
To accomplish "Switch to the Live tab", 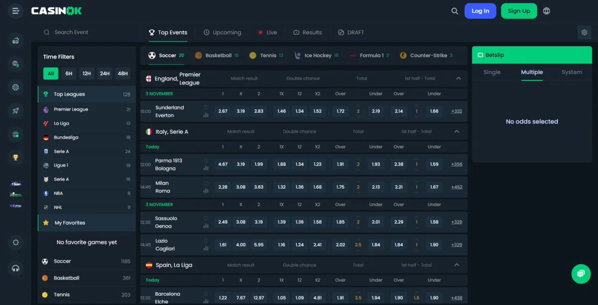I will (267, 32).
